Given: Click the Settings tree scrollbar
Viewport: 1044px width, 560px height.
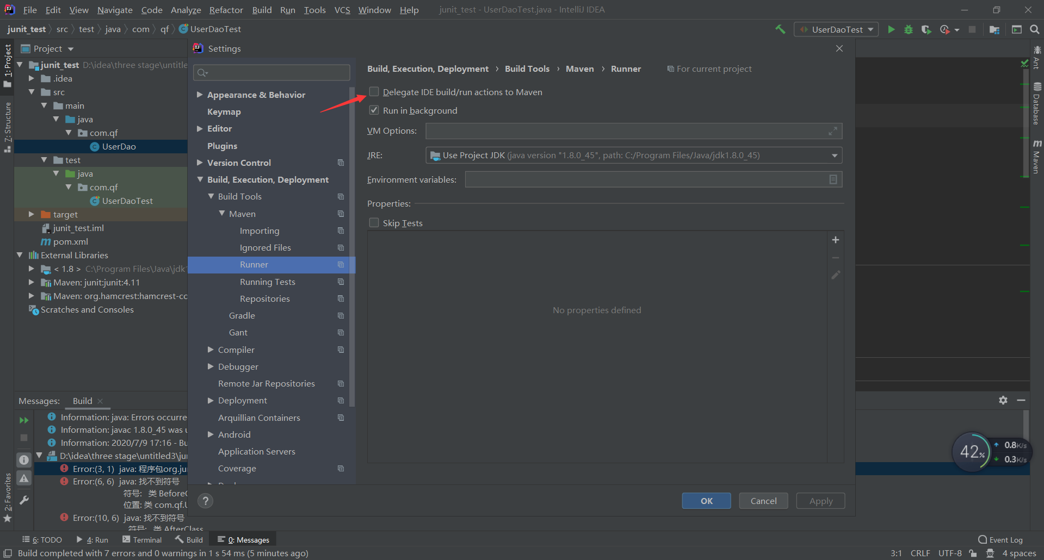Looking at the screenshot, I should [352, 246].
